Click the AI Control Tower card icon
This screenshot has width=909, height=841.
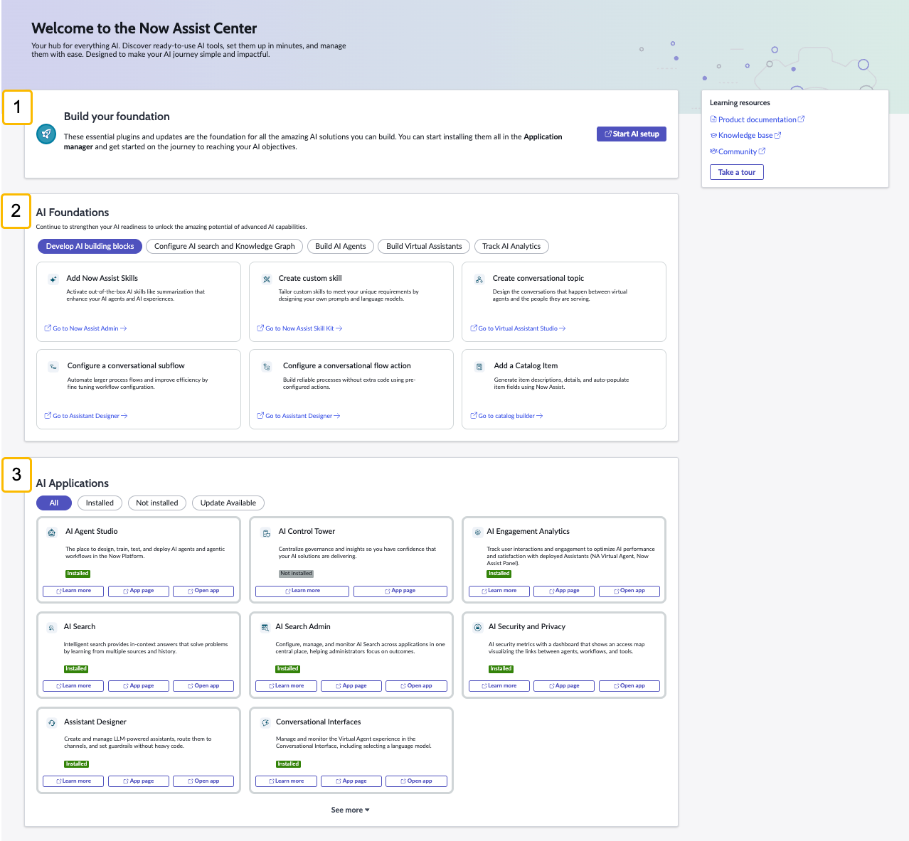(266, 533)
